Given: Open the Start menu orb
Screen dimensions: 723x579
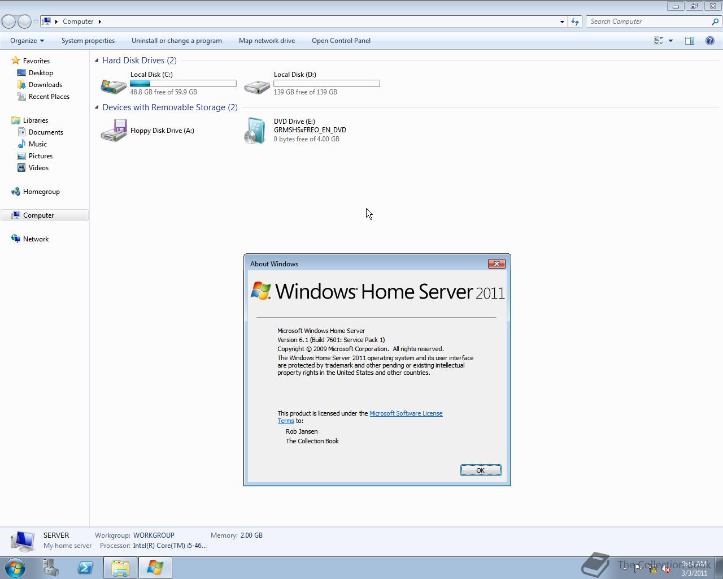Looking at the screenshot, I should (15, 568).
